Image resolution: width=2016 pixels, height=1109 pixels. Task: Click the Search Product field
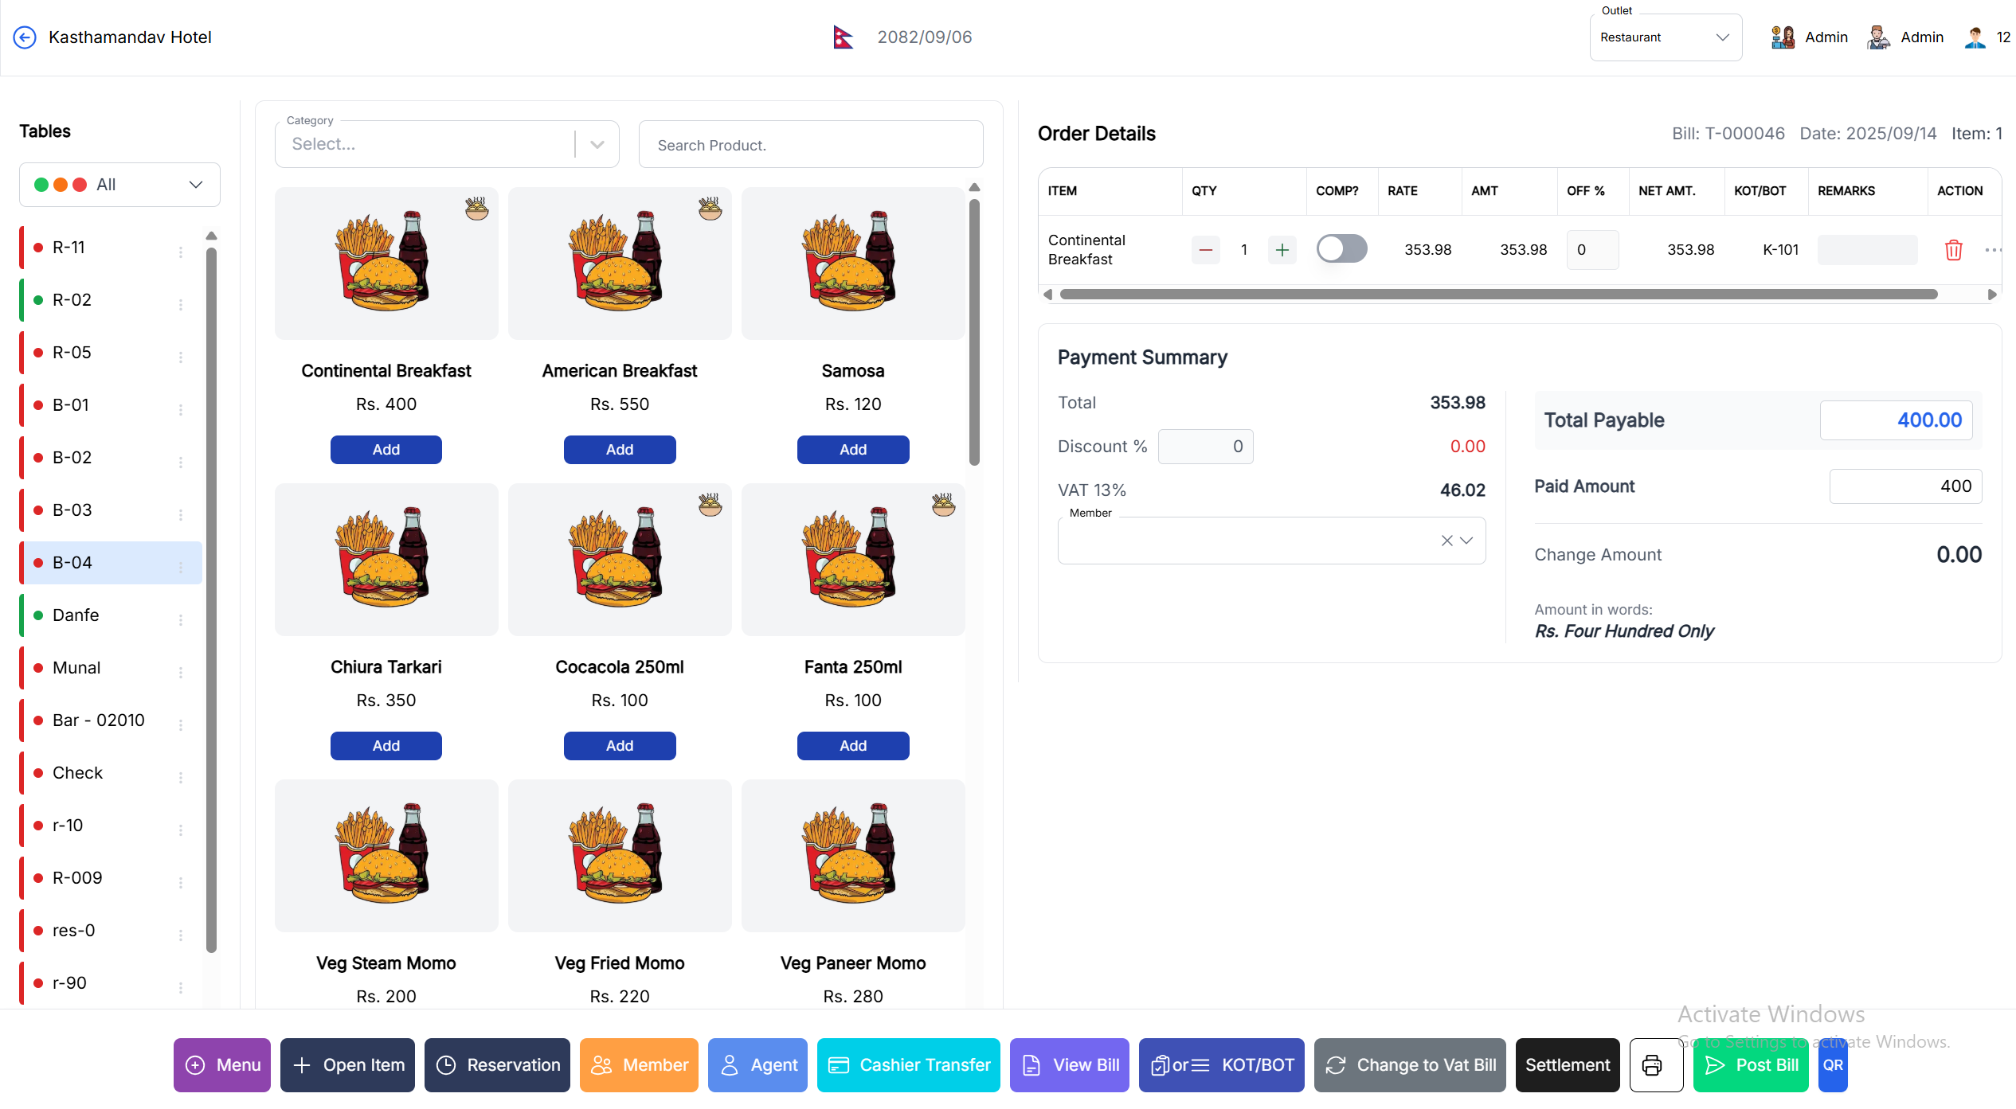[x=811, y=145]
